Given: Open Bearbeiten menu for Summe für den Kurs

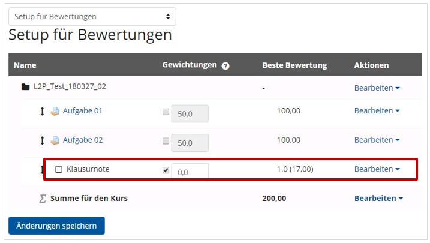Looking at the screenshot, I should (x=378, y=198).
